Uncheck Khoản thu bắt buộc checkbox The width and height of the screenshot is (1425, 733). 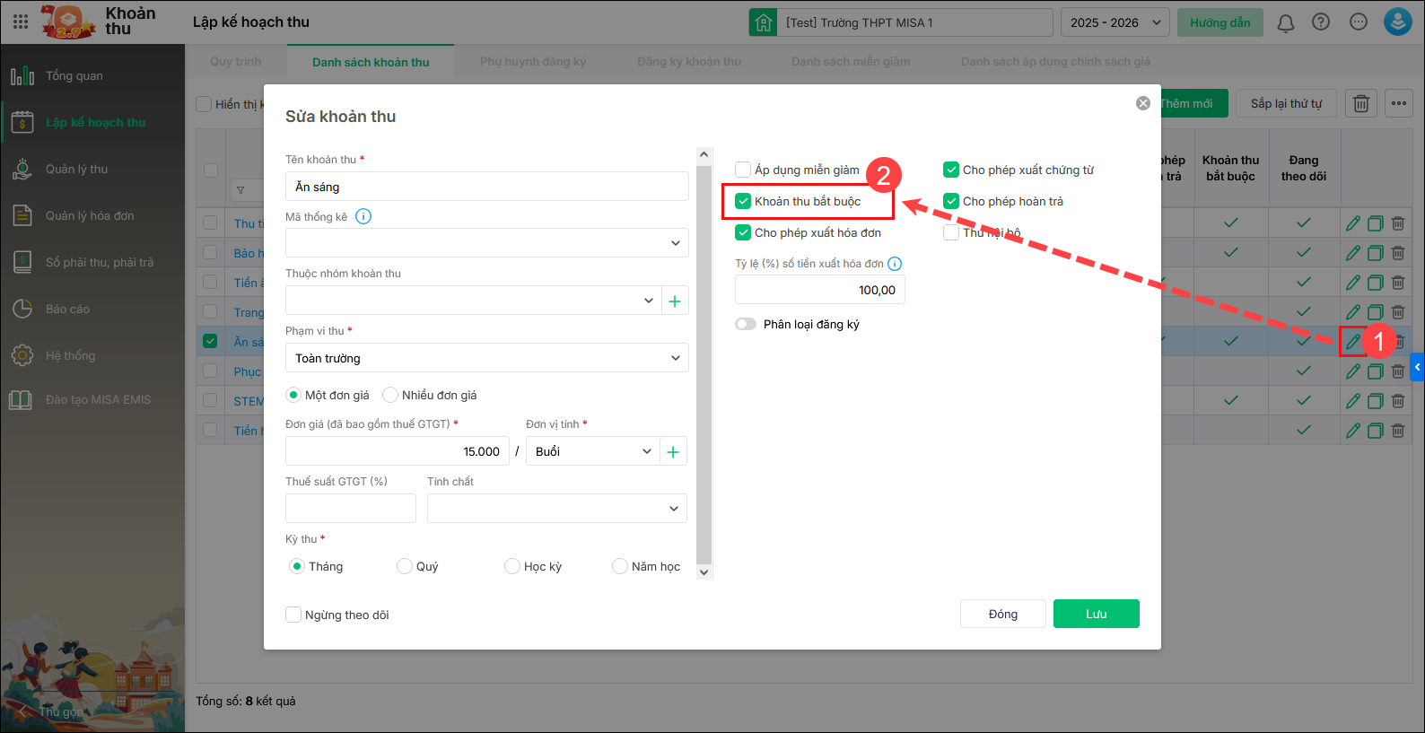tap(743, 201)
